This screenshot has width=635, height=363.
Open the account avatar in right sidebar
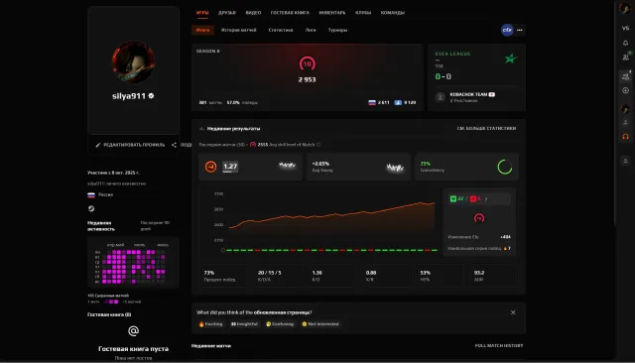[x=625, y=8]
